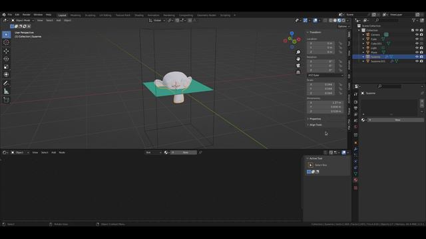Open the Texture properties tab
This screenshot has width=426, height=239.
click(x=355, y=188)
